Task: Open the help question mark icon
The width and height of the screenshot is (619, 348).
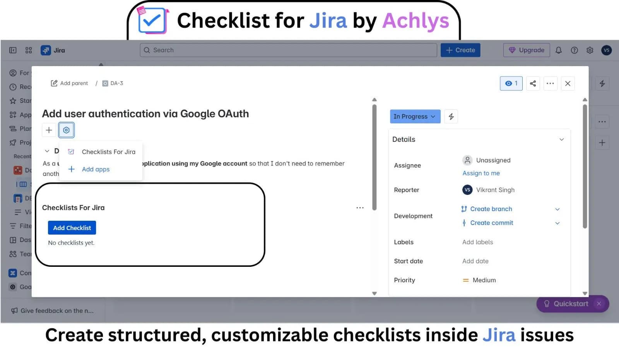Action: pyautogui.click(x=574, y=50)
